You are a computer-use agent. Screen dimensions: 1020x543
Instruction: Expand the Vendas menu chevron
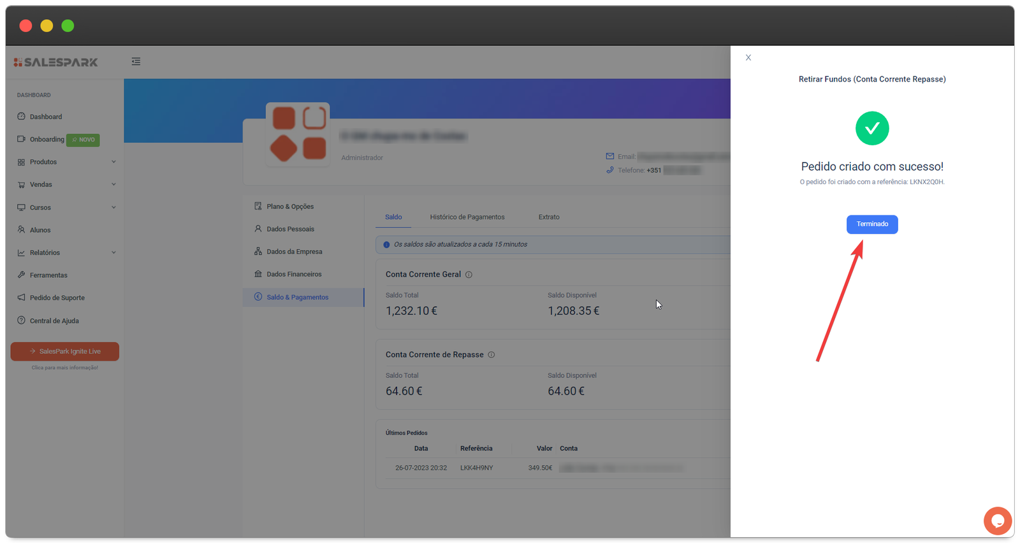pyautogui.click(x=113, y=184)
